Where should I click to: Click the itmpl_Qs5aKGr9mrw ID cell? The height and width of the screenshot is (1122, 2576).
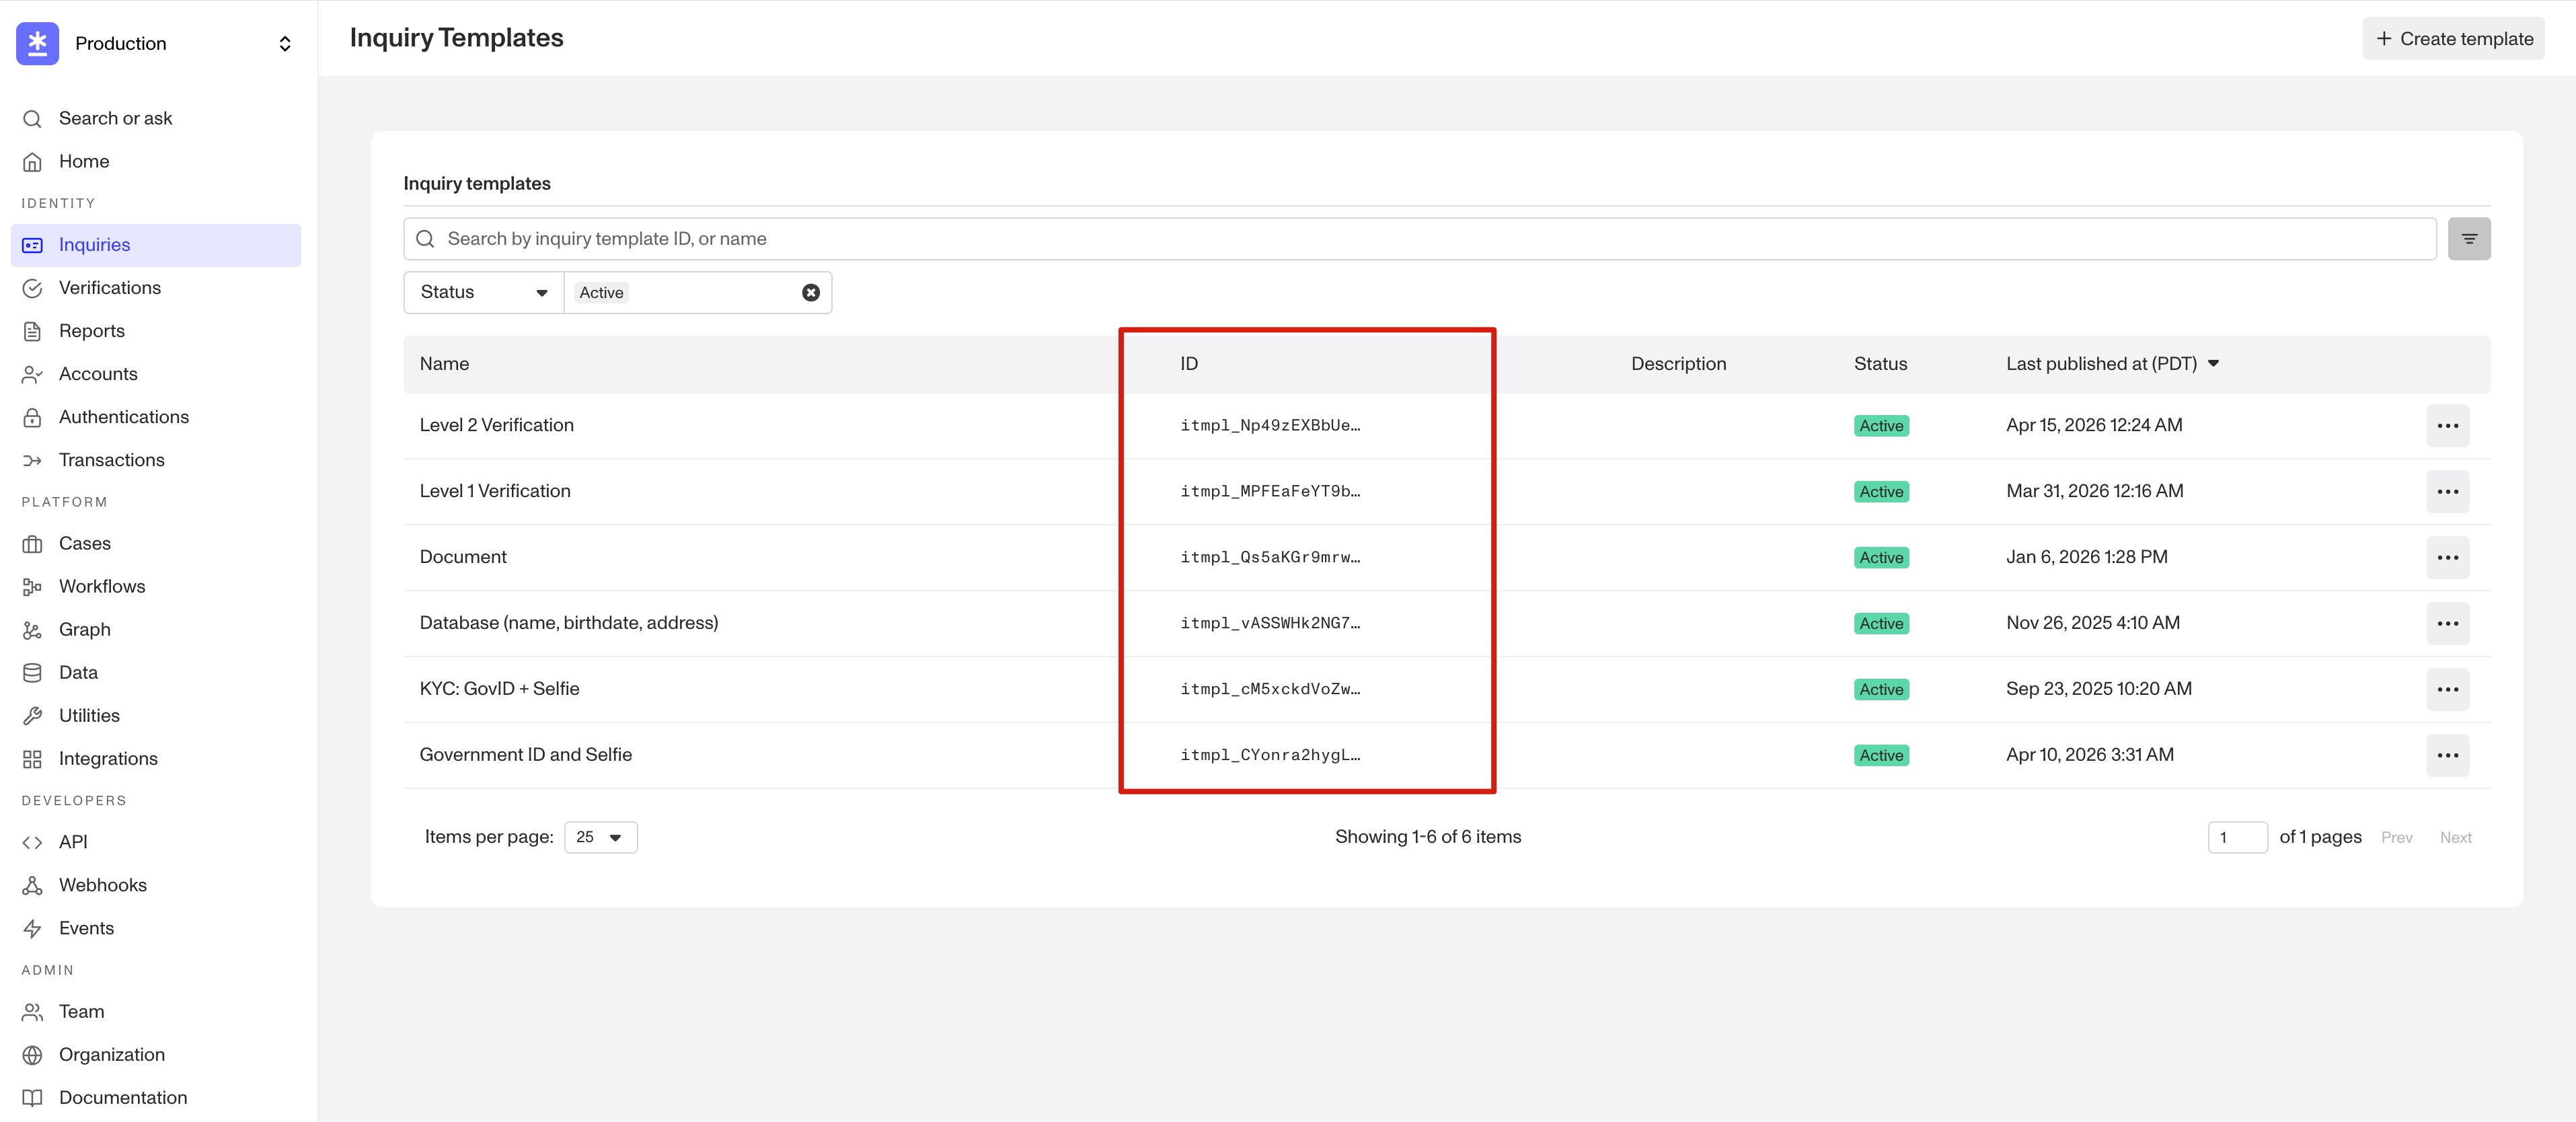(1270, 558)
